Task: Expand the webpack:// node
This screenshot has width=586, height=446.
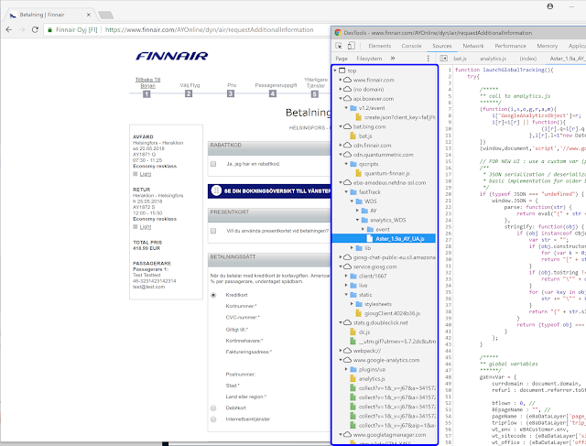Action: click(341, 351)
